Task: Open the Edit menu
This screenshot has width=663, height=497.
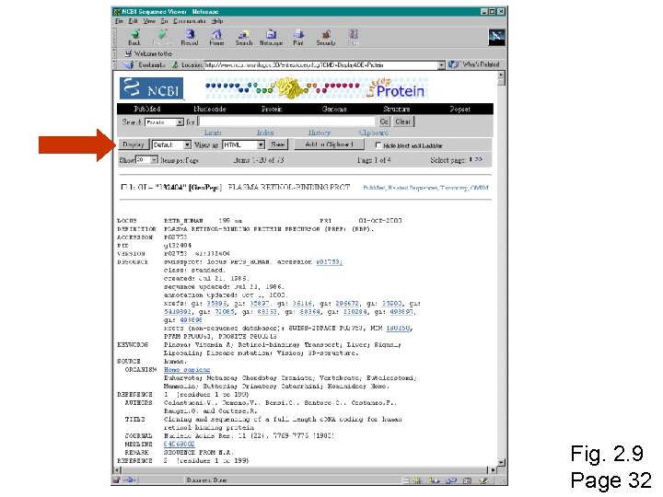Action: [134, 20]
